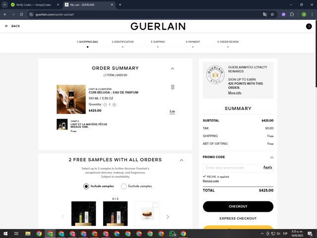Remove the applied PECHE code
The height and width of the screenshot is (238, 317).
coord(211,181)
